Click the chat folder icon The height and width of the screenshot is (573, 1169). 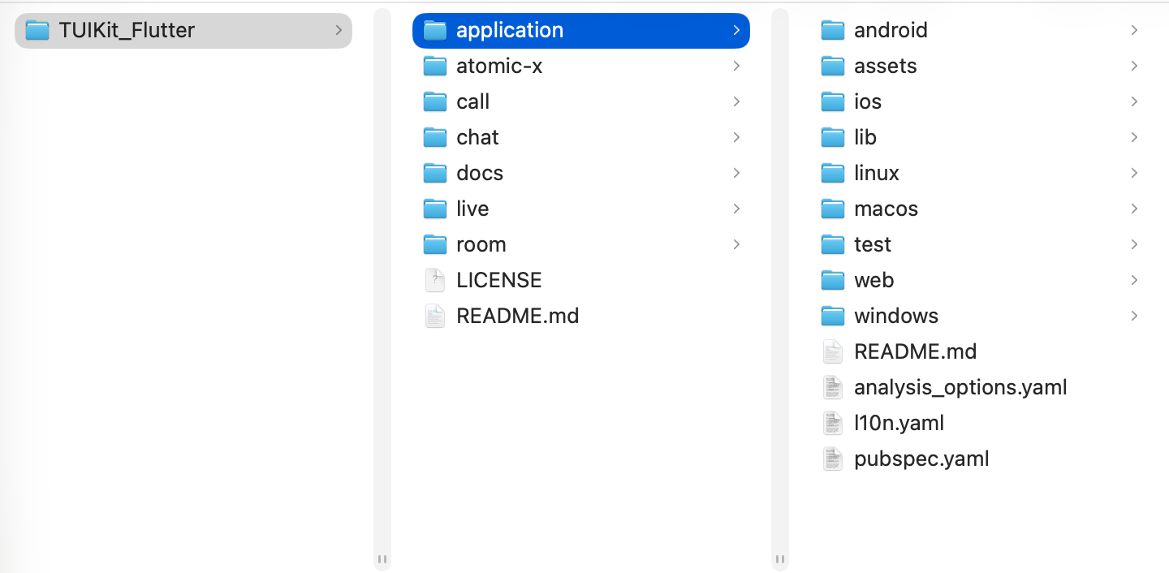pos(435,138)
